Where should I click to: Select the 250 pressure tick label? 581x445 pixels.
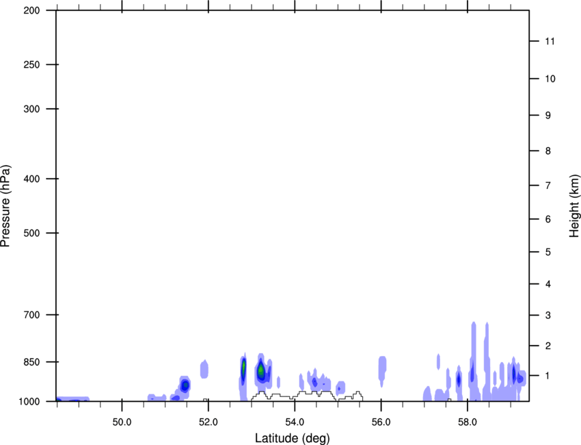31,64
